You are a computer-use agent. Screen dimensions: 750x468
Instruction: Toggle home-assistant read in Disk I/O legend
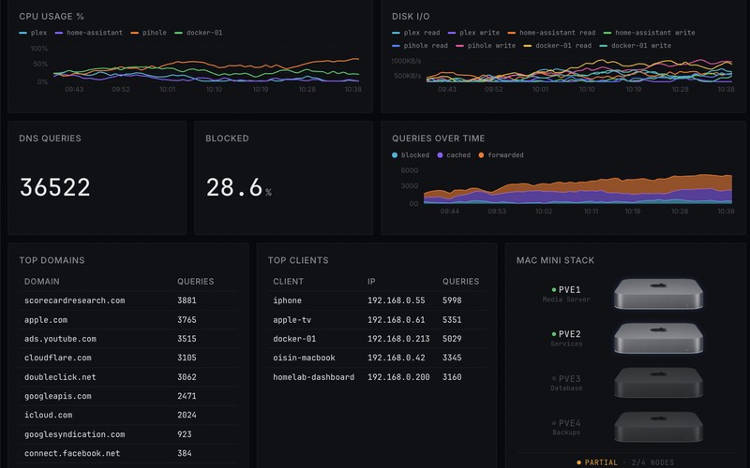pyautogui.click(x=551, y=33)
